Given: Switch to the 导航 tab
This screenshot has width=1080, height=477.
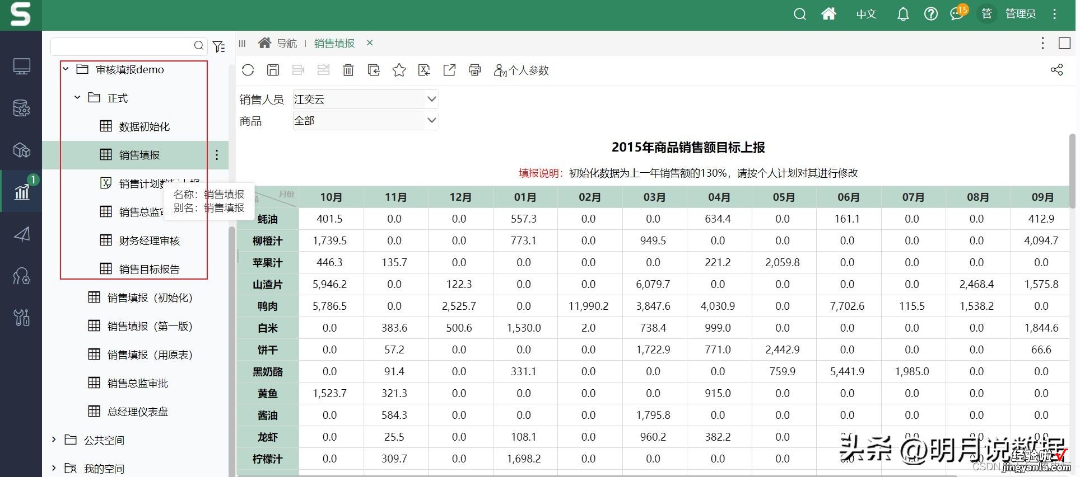Looking at the screenshot, I should (x=277, y=43).
